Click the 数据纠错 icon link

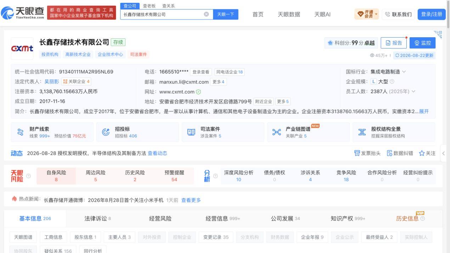pos(400,153)
